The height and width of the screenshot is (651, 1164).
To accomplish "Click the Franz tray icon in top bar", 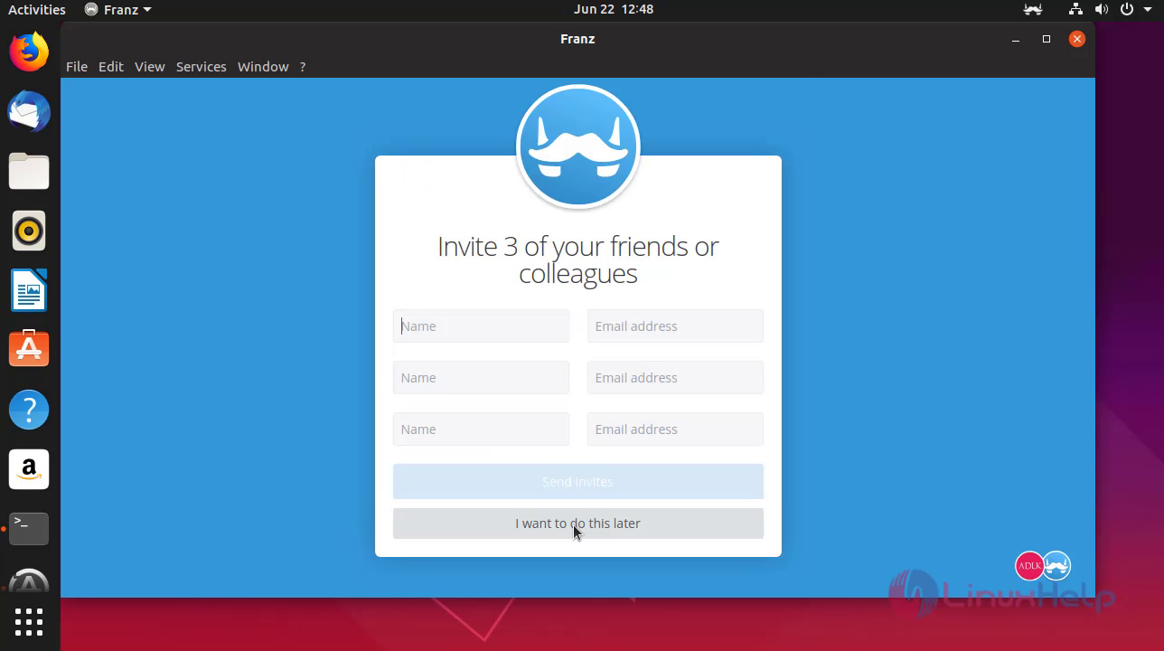I will [x=1032, y=9].
